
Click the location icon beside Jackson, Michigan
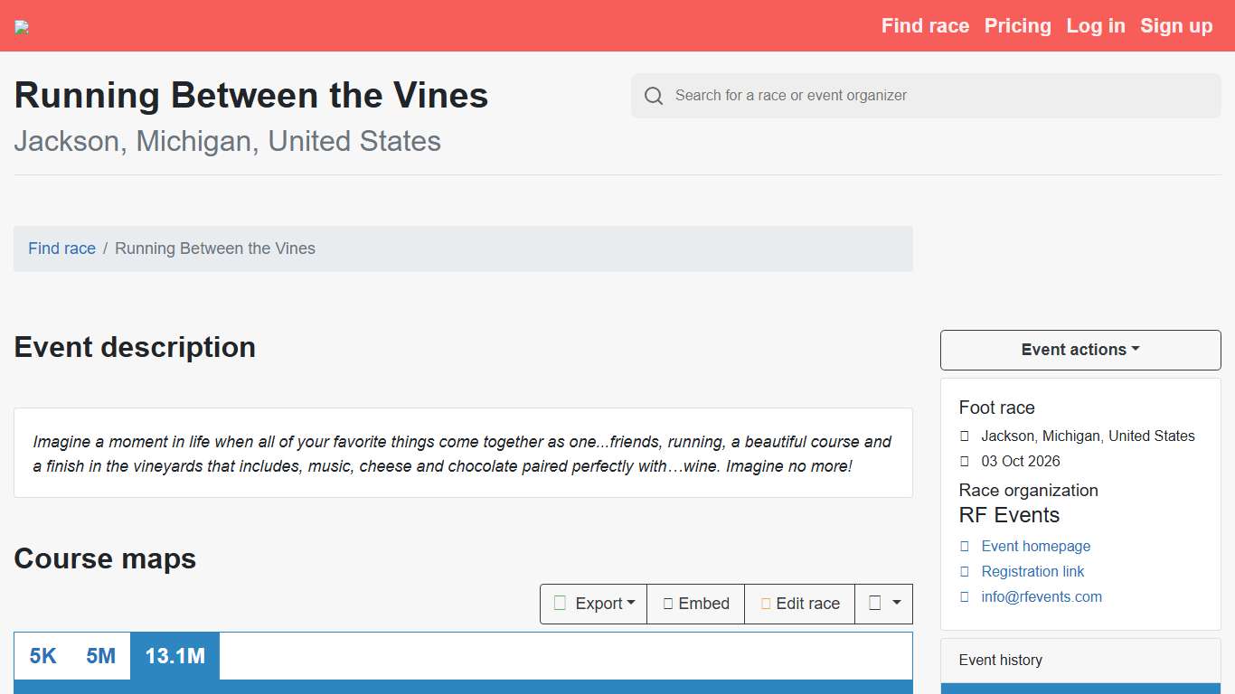[965, 436]
